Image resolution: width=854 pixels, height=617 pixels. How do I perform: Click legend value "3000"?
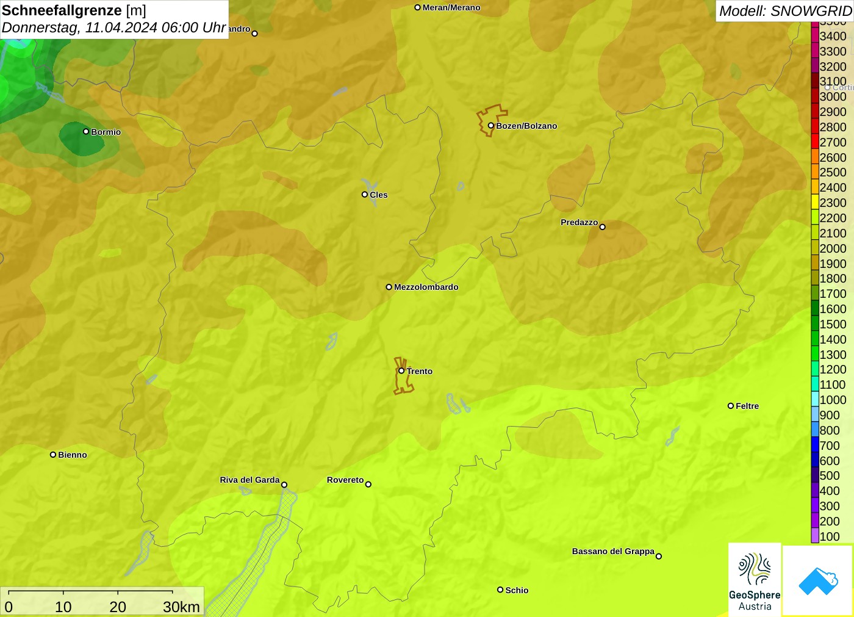(833, 96)
